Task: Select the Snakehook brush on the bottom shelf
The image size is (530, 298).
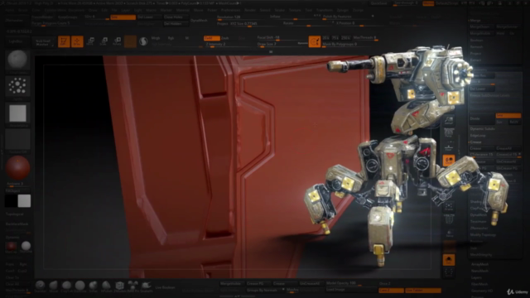Action: tap(147, 286)
